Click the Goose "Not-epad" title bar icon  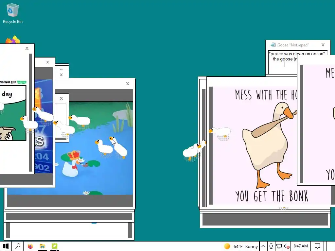[273, 45]
